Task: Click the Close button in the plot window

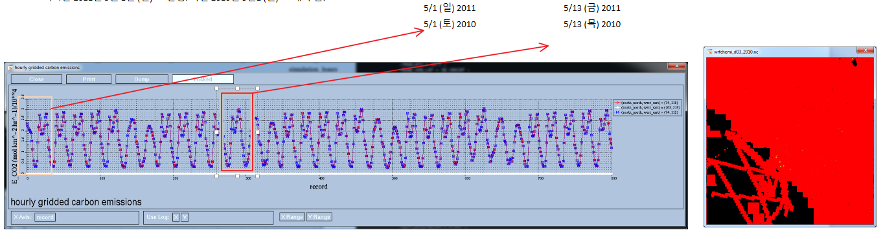Action: click(37, 79)
